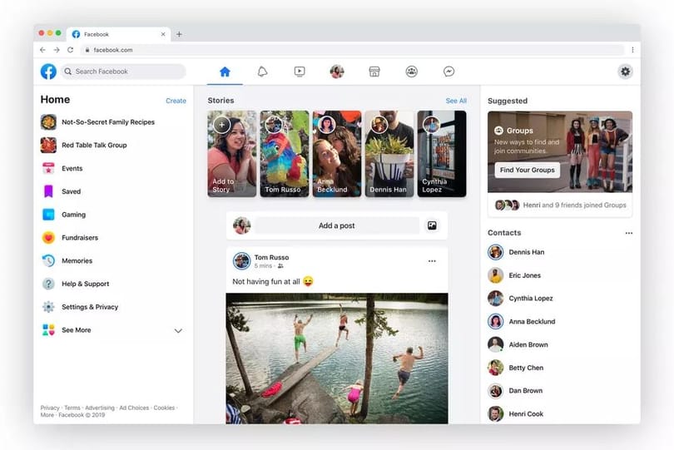Viewport: 674px width, 450px height.
Task: Open Help & Support
Action: click(x=75, y=284)
